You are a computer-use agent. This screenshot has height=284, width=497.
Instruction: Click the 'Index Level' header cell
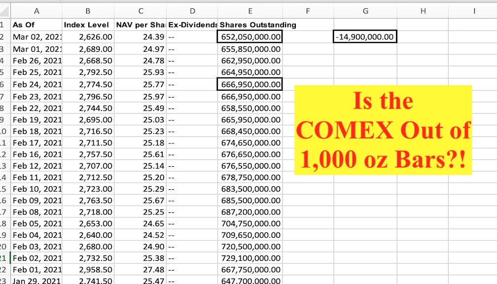coord(88,25)
